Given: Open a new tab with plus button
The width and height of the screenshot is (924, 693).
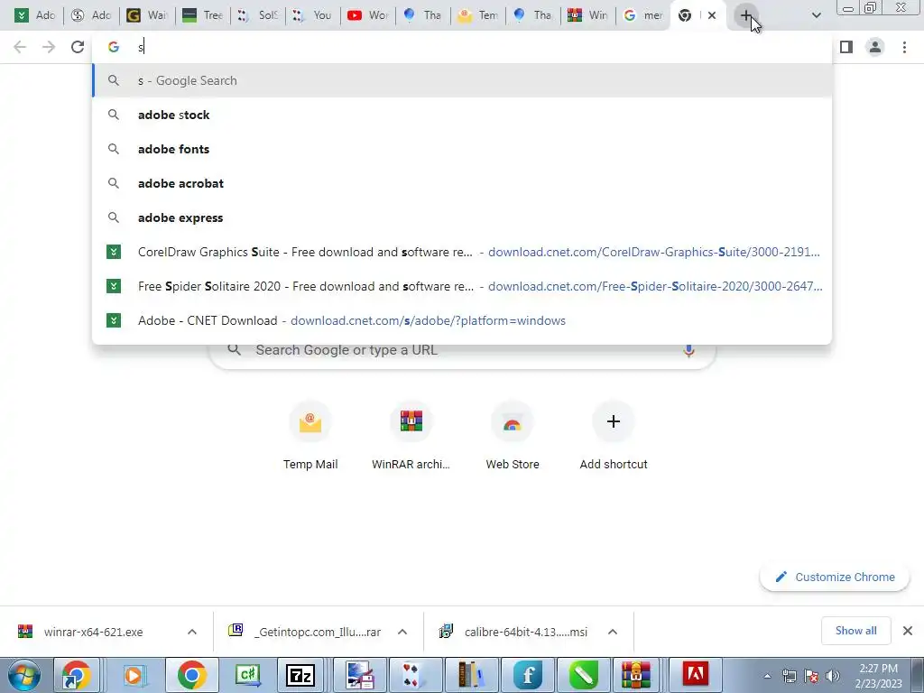Looking at the screenshot, I should [x=746, y=16].
